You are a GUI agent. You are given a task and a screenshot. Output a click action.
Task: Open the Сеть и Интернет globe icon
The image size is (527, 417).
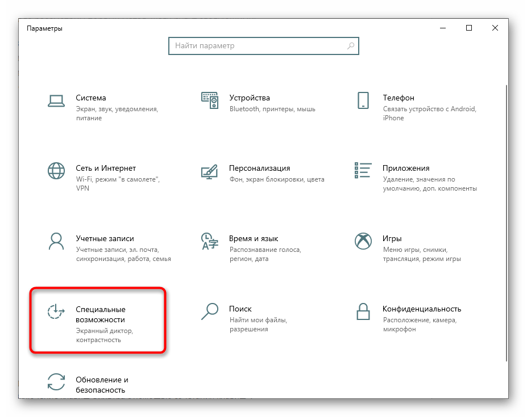56,171
